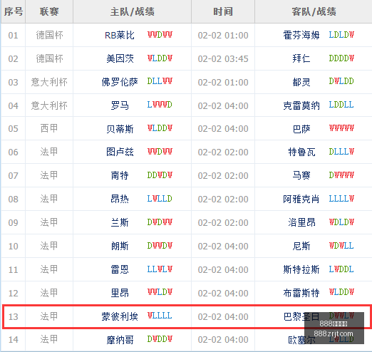The image size is (372, 352).
Task: Click the 联赛 column header
Action: click(x=49, y=11)
